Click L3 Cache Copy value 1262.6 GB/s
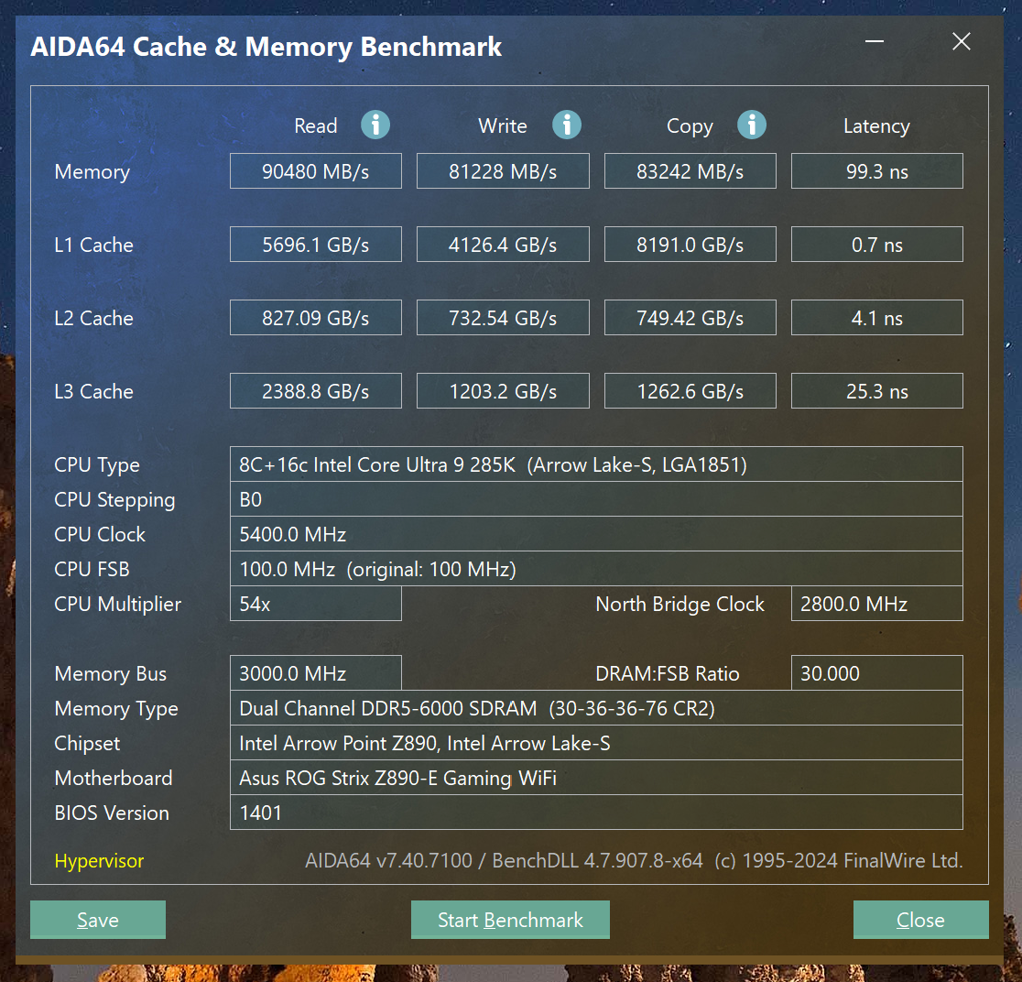Screen dimensions: 1022x982 (x=690, y=390)
